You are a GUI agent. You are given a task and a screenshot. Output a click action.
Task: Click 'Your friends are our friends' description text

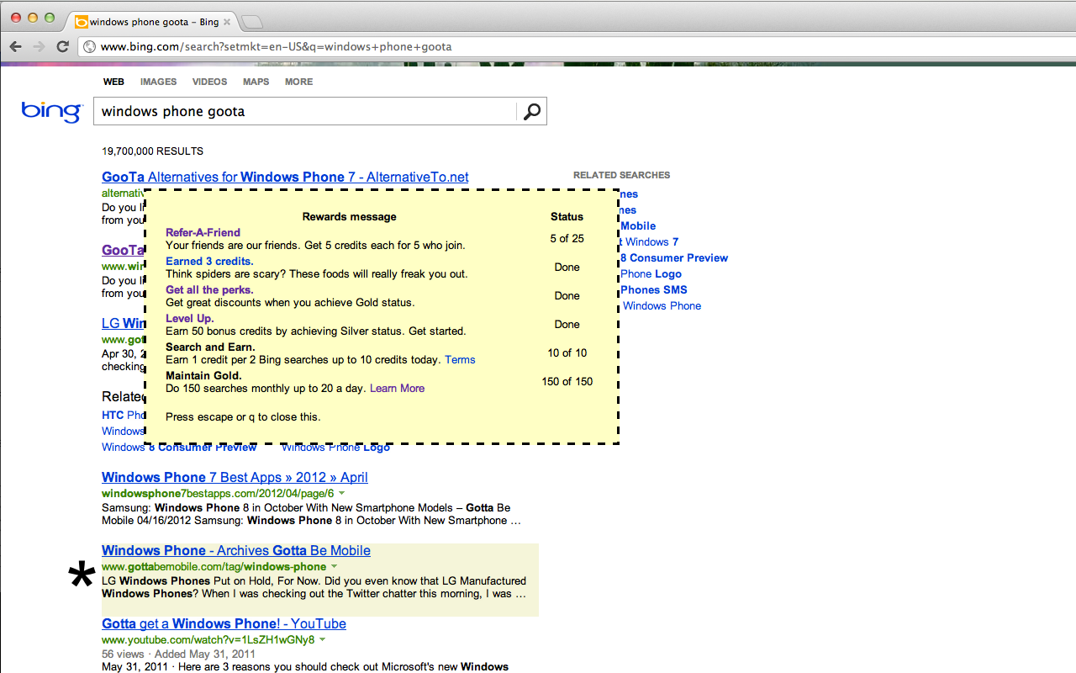[x=315, y=245]
